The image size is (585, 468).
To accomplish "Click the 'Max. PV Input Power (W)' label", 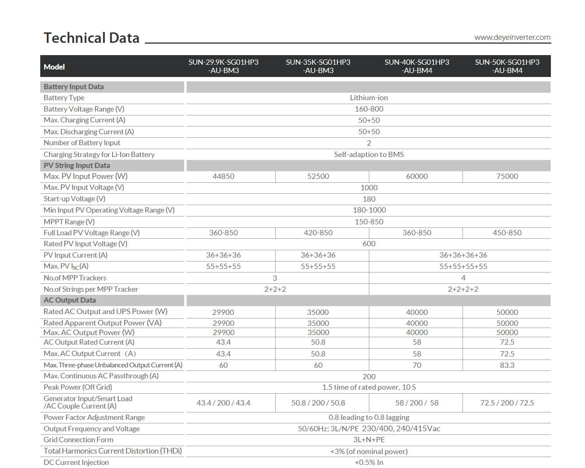I will click(86, 176).
